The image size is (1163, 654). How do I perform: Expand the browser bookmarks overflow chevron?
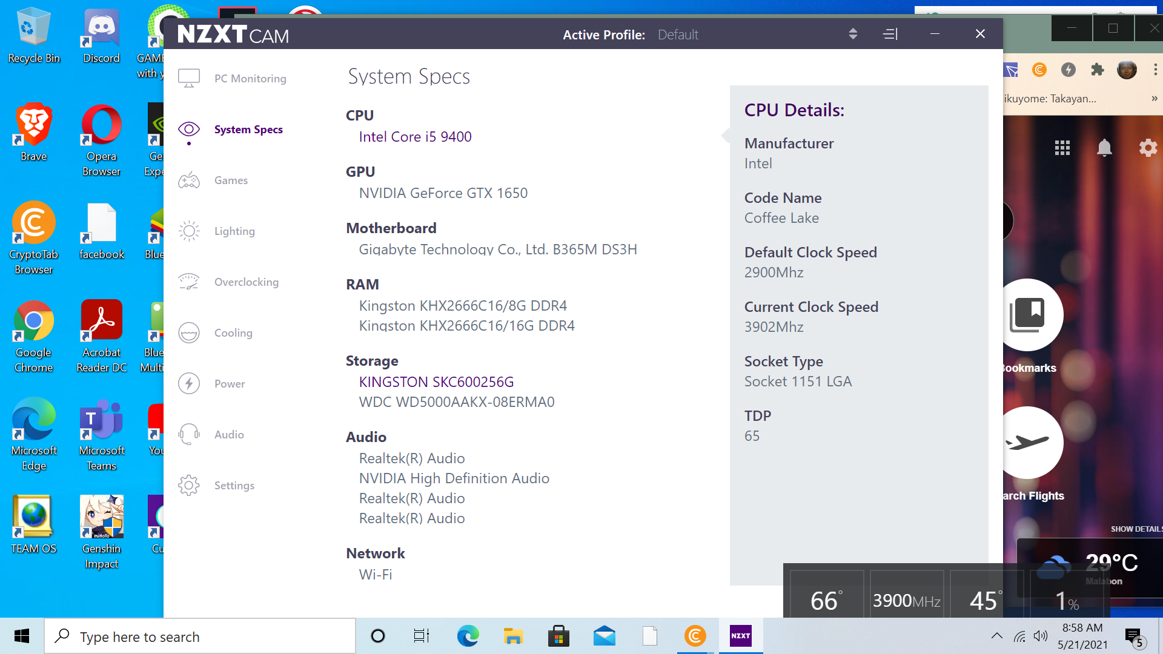[x=1155, y=98]
